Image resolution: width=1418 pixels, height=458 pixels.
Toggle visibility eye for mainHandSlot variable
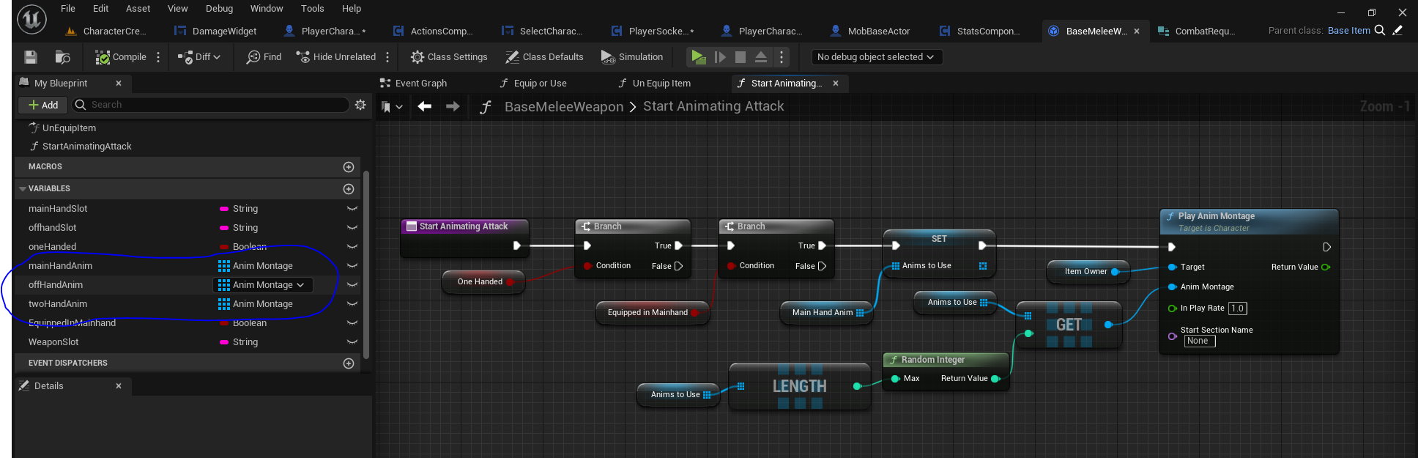(x=352, y=209)
